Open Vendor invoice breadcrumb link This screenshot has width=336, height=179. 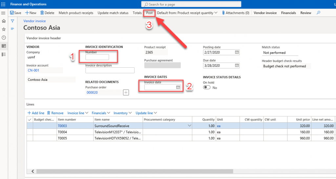(x=34, y=21)
